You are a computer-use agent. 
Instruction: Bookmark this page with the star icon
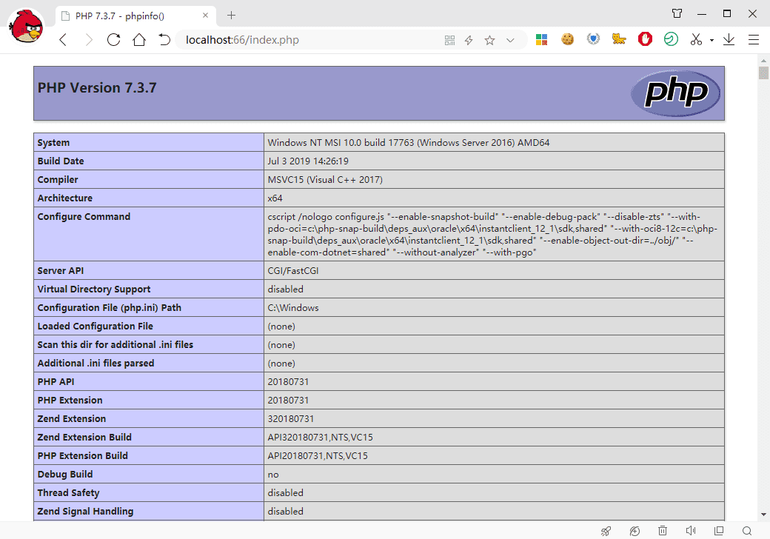[489, 40]
